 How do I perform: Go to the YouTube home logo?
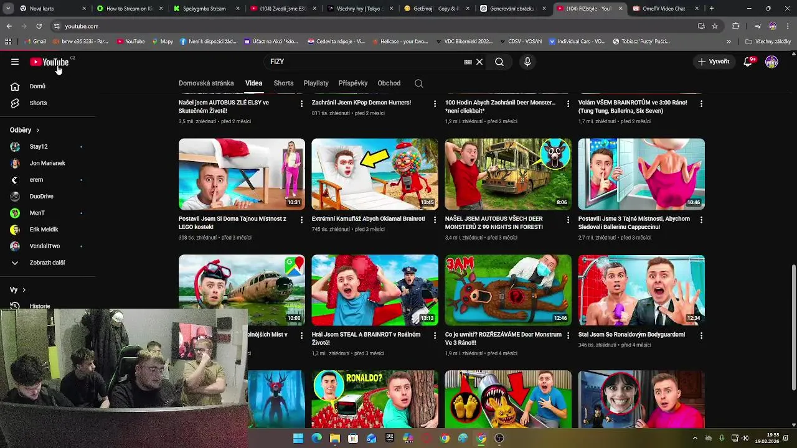(49, 62)
